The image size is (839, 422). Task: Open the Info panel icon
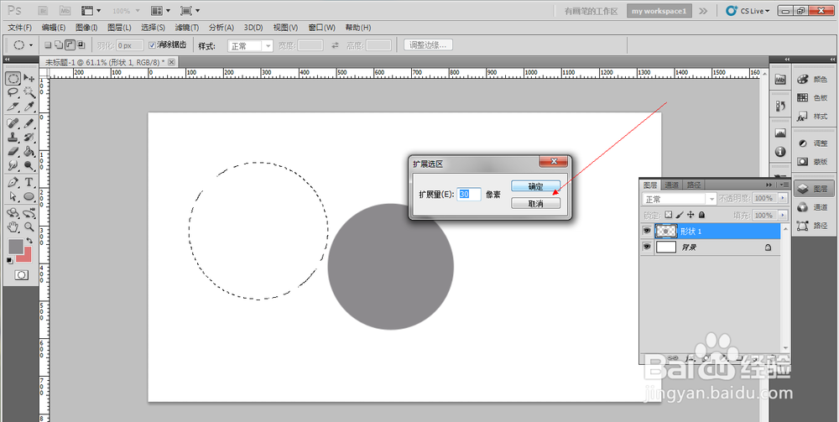point(780,153)
